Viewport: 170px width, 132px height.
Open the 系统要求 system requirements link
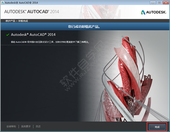point(26,126)
